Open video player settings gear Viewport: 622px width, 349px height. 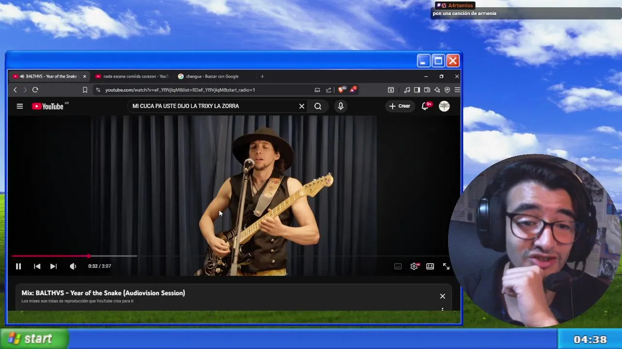[414, 266]
